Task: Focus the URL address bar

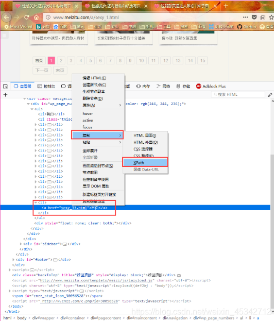Action: [x=143, y=18]
